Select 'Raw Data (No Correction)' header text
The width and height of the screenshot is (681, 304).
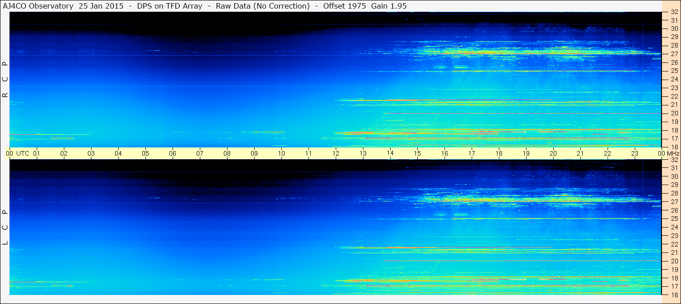pyautogui.click(x=263, y=6)
